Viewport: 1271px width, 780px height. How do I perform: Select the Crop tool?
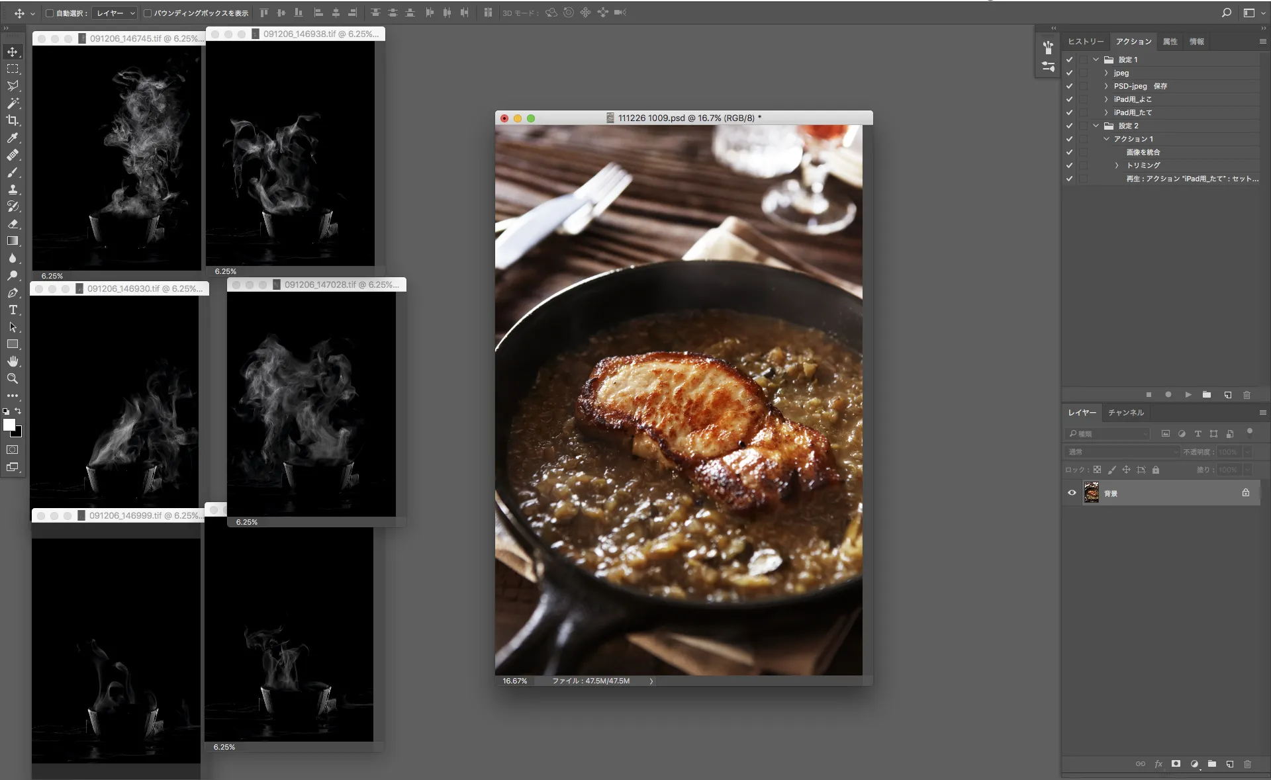[13, 120]
